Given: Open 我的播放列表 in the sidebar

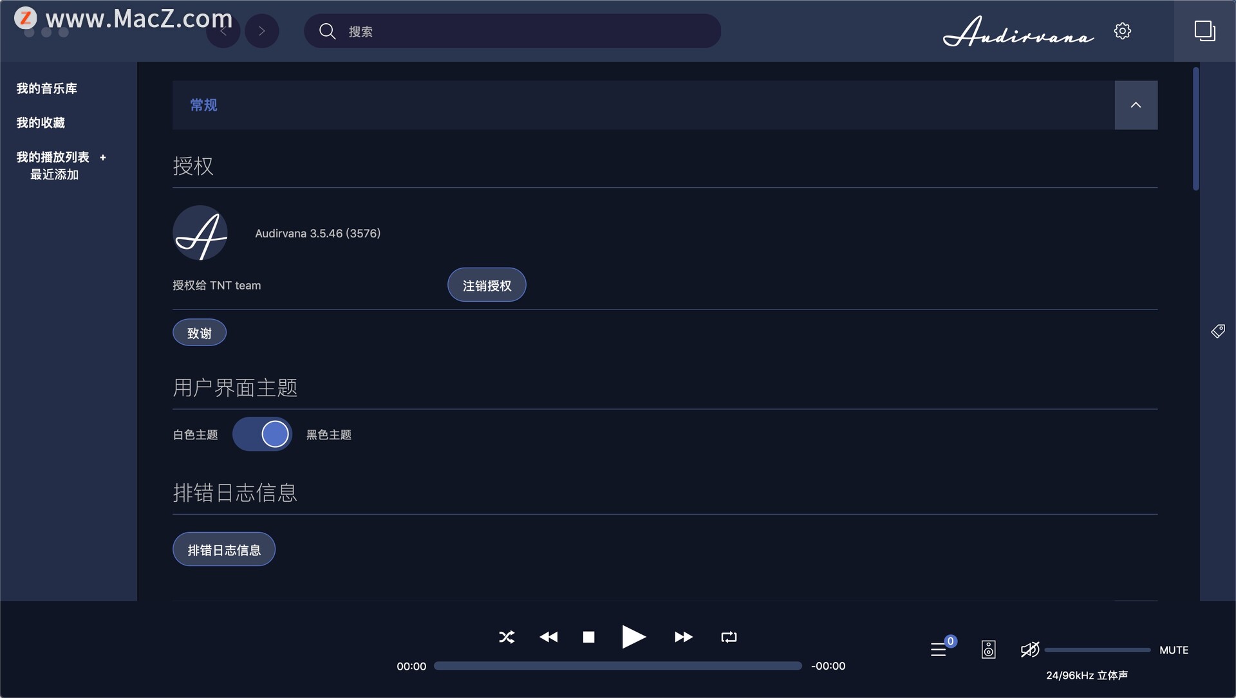Looking at the screenshot, I should coord(53,157).
